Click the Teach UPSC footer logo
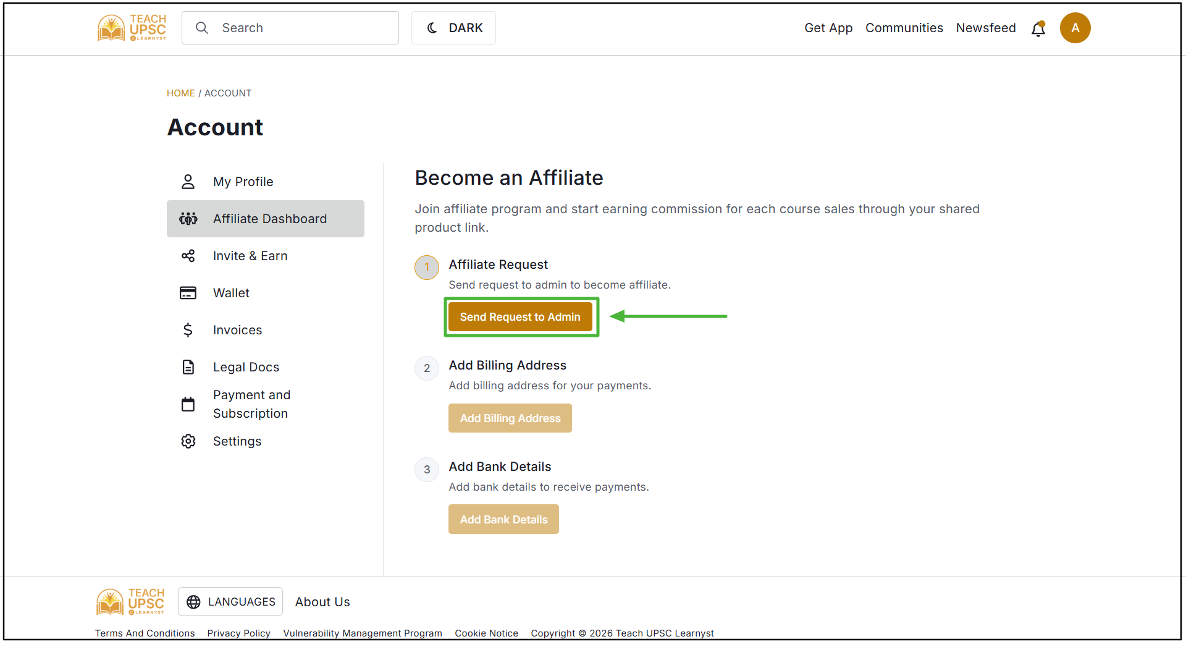 click(x=130, y=602)
